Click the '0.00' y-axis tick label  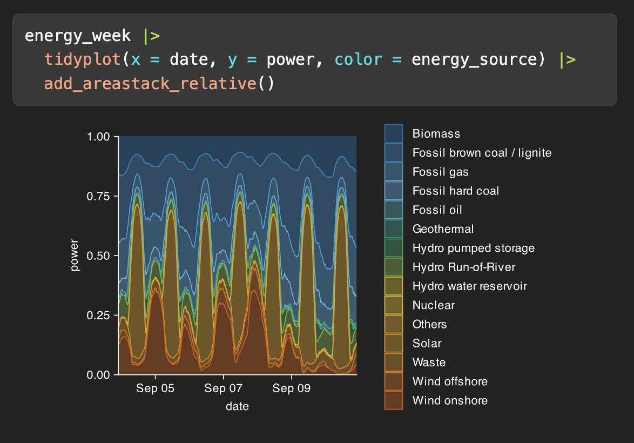[x=98, y=374]
